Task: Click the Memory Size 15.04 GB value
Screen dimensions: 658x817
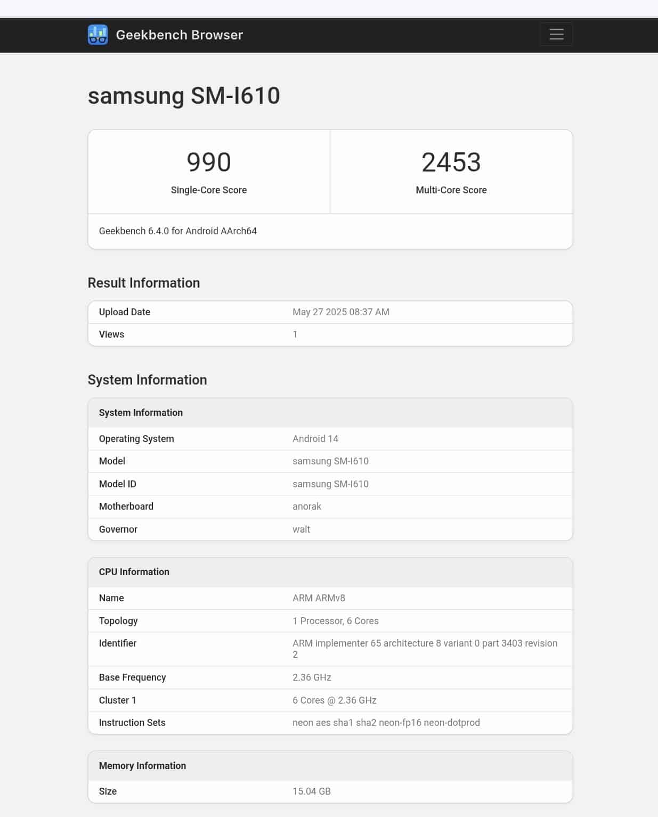Action: point(312,791)
